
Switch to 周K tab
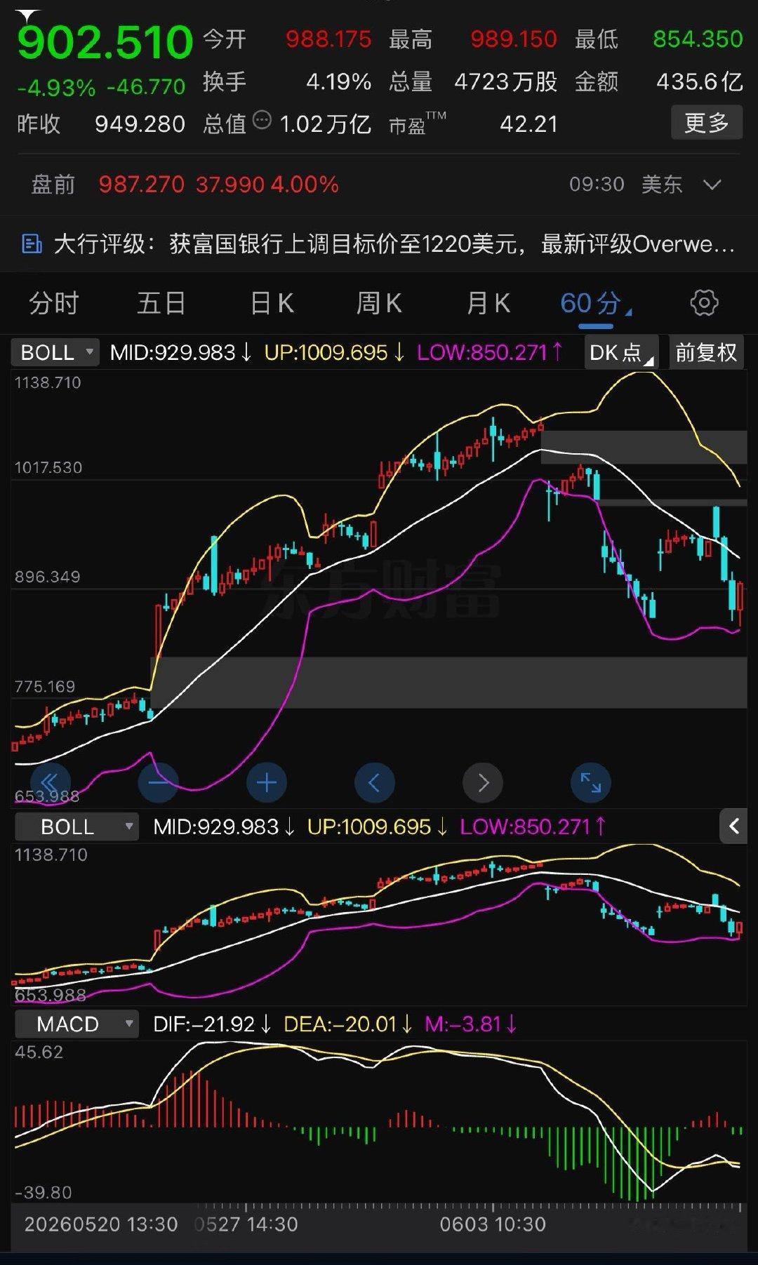click(379, 304)
